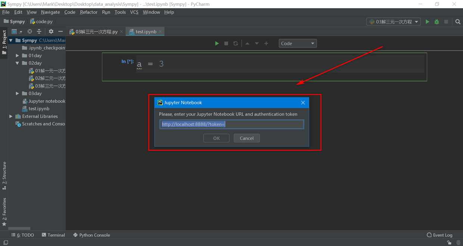Viewport: 463px width, 246px height.
Task: Click the scroll-from-source target icon
Action: point(30,32)
